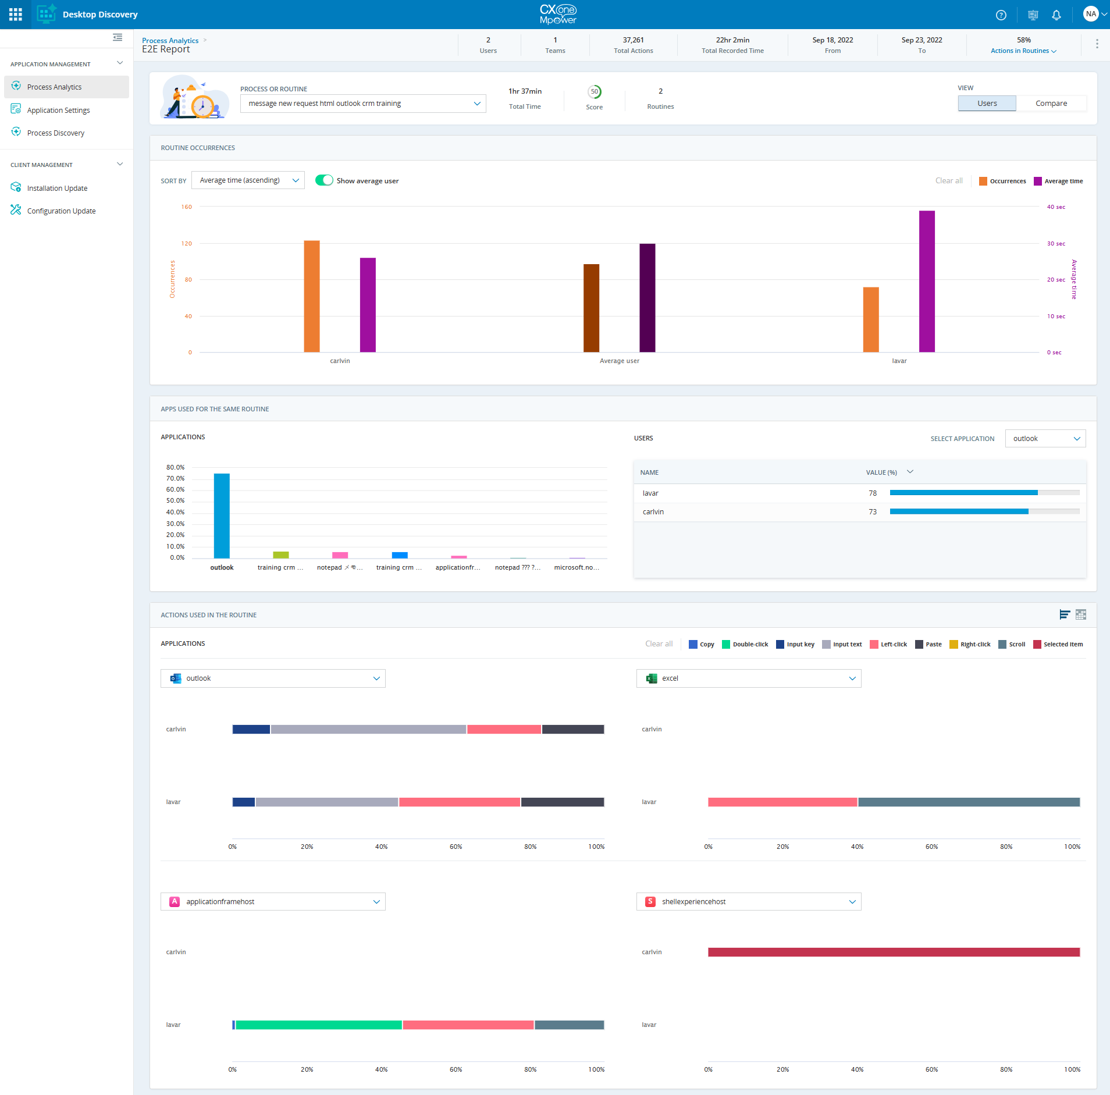1110x1095 pixels.
Task: Click the Left-click legend color swatch
Action: (x=873, y=644)
